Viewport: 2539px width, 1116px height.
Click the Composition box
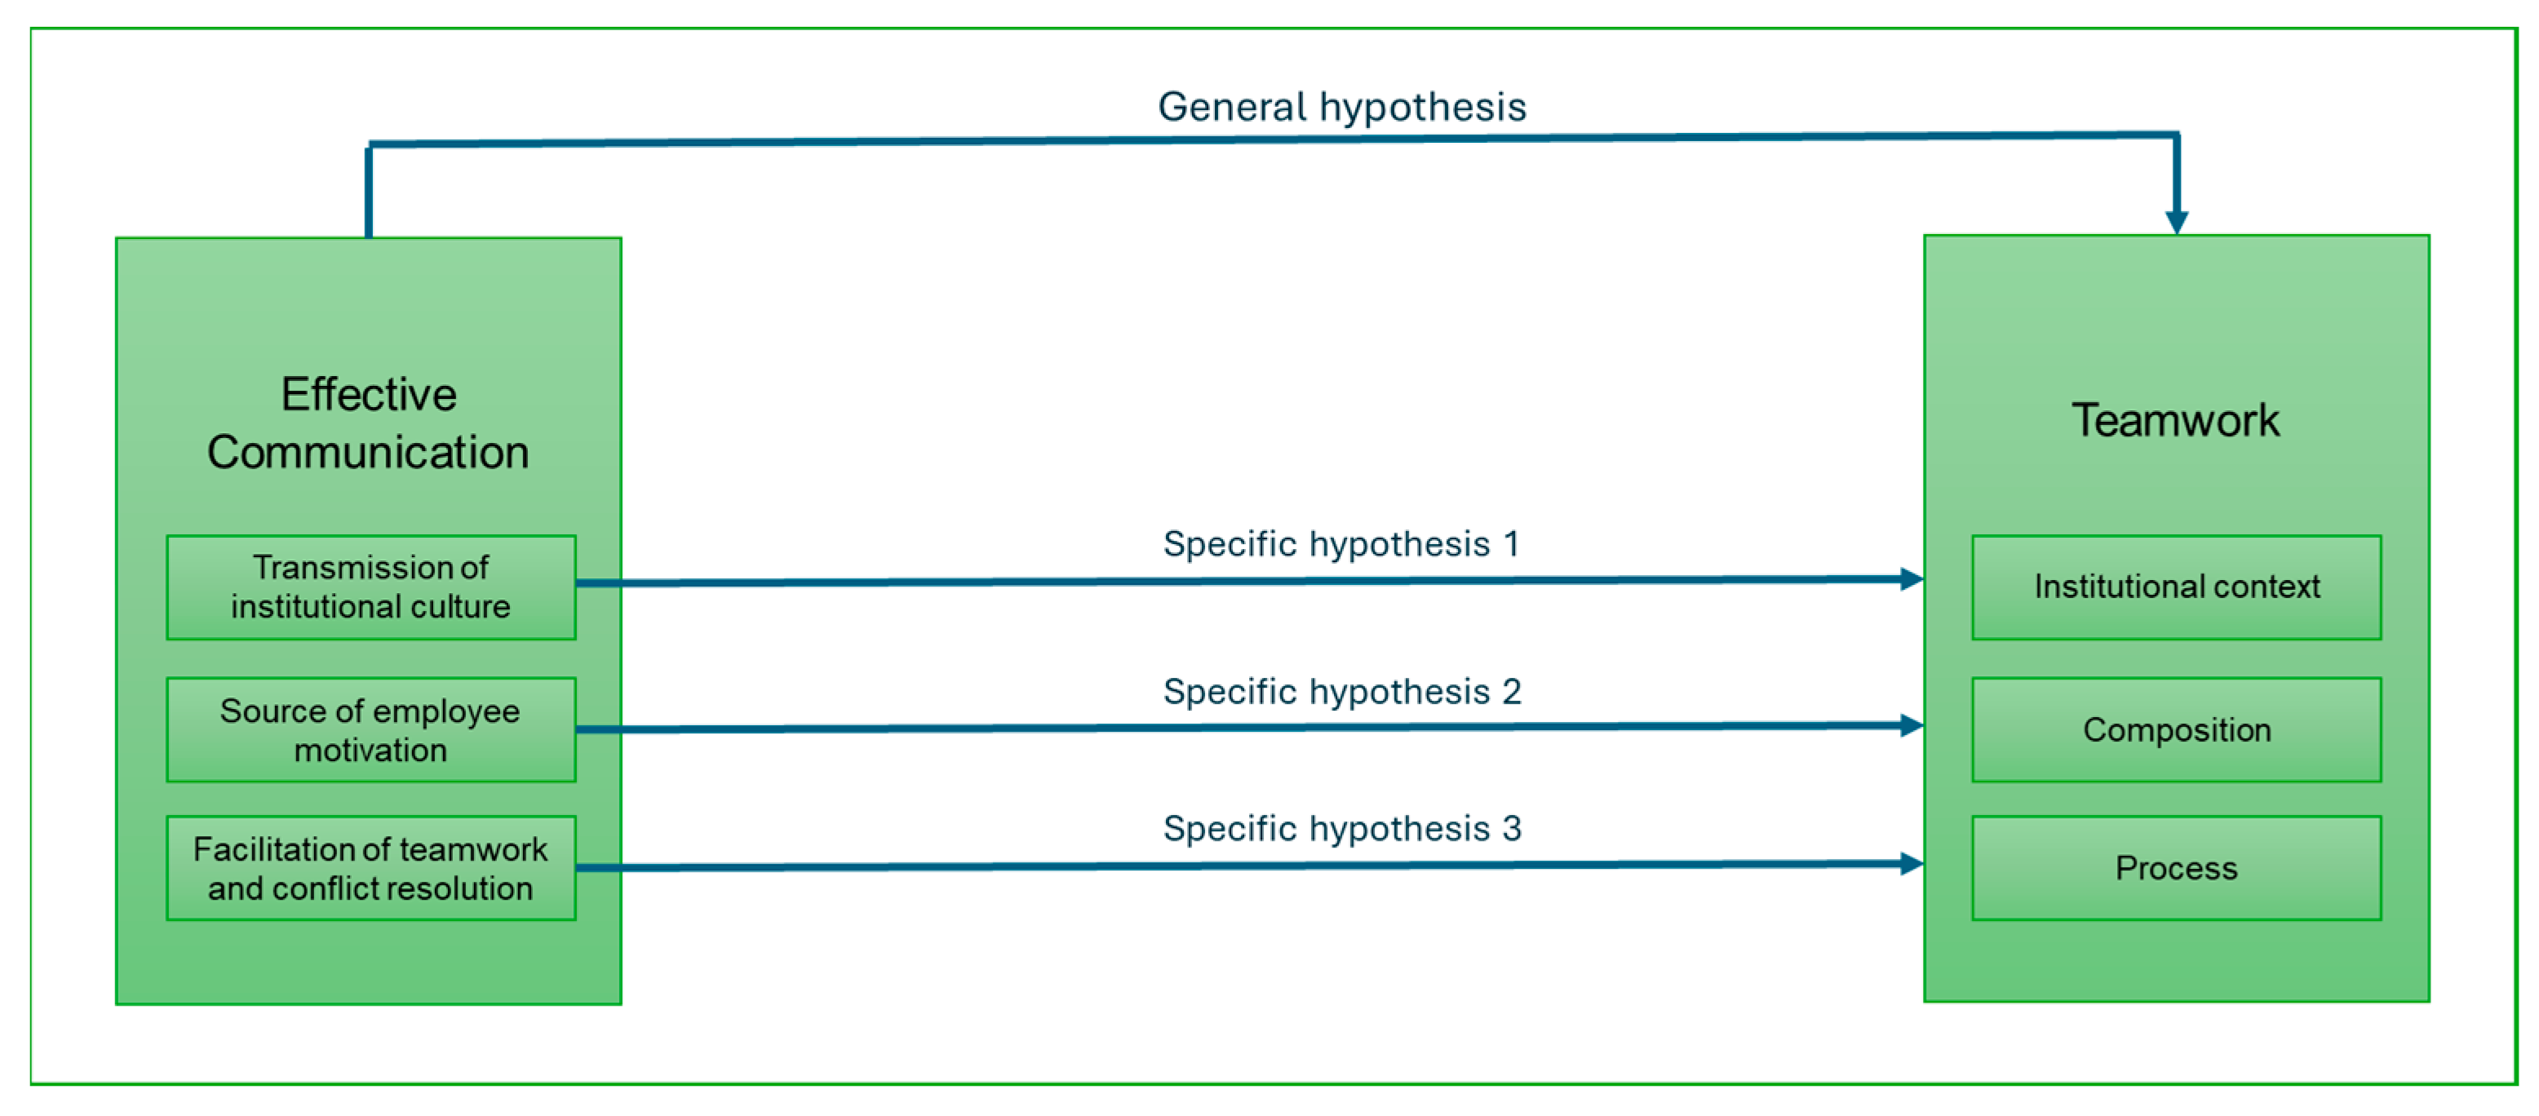2176,729
